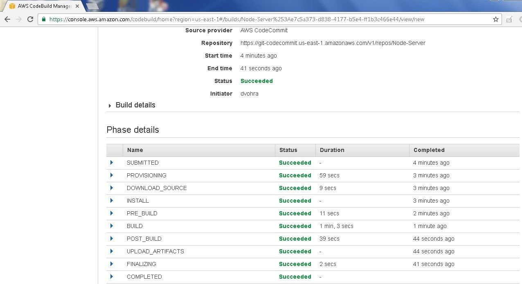Bookmark this page with the star icon
The height and width of the screenshot is (284, 522).
click(496, 19)
